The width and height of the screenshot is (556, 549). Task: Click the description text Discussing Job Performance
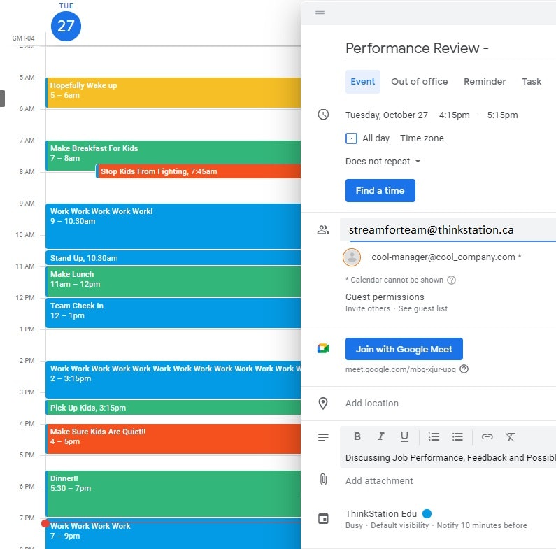tap(450, 457)
